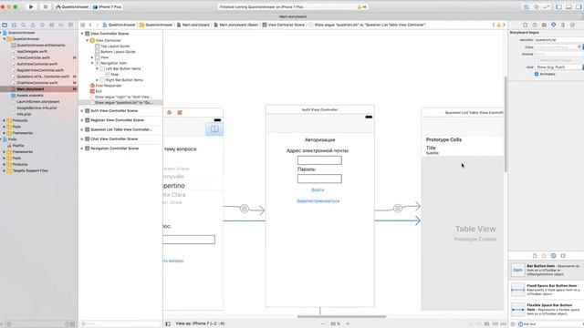
Task: Click View as: iPhone 7 button
Action: coord(200,324)
